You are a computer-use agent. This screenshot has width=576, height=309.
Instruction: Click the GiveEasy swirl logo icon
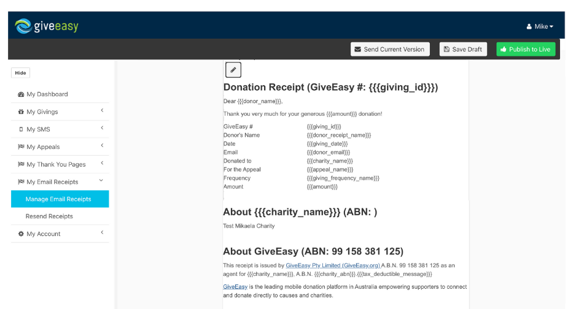click(23, 26)
